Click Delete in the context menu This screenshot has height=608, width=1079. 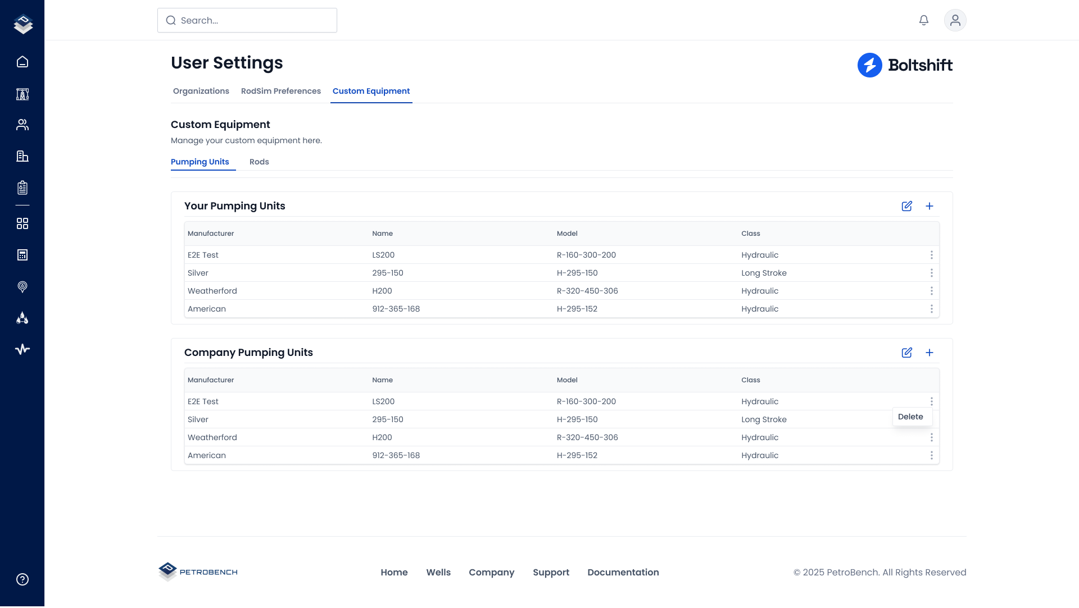click(x=910, y=417)
